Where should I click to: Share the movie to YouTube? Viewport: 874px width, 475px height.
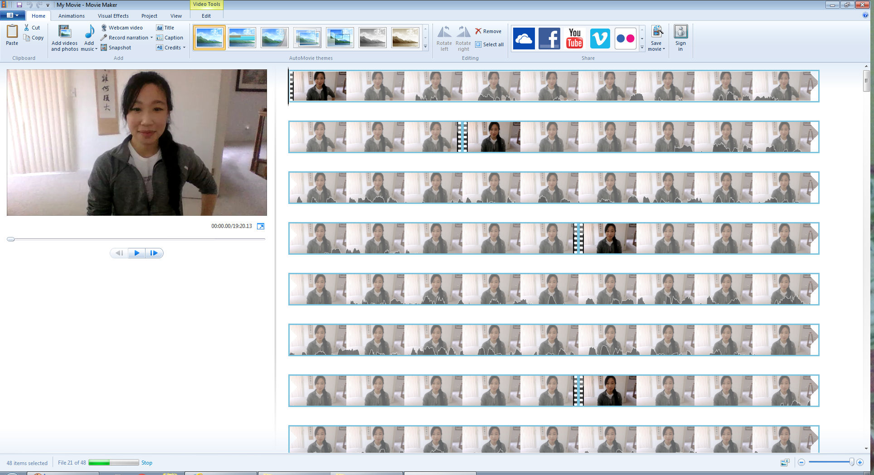(x=574, y=38)
